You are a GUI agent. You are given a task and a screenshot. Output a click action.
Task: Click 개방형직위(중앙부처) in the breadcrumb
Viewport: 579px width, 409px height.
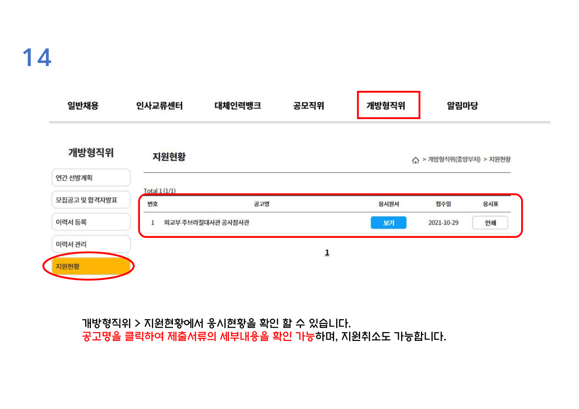point(454,159)
